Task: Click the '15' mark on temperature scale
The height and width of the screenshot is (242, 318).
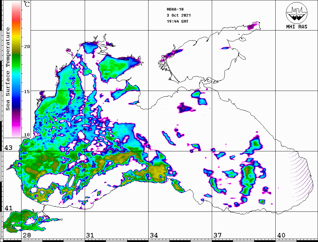Action: coord(27,92)
